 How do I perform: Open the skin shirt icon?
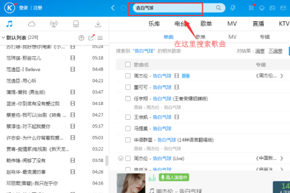pos(261,8)
